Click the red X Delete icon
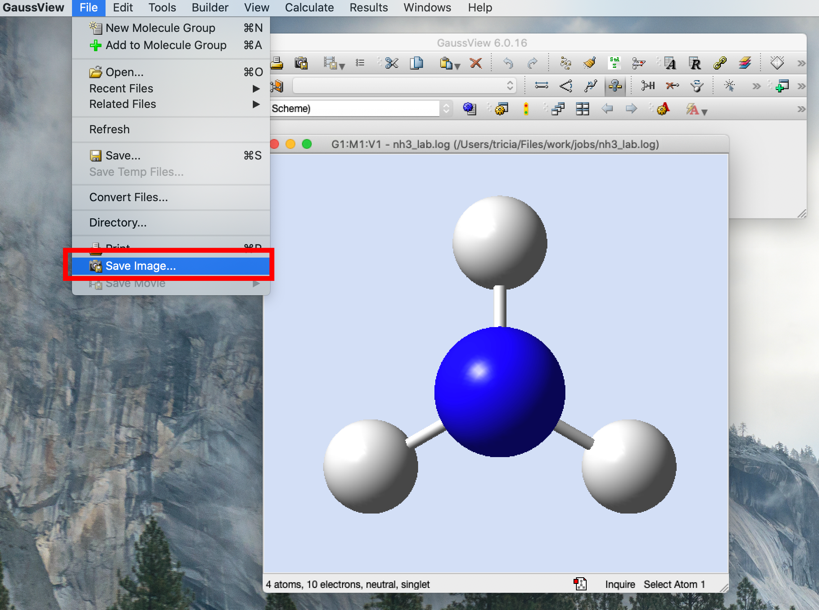The width and height of the screenshot is (819, 610). (x=475, y=63)
